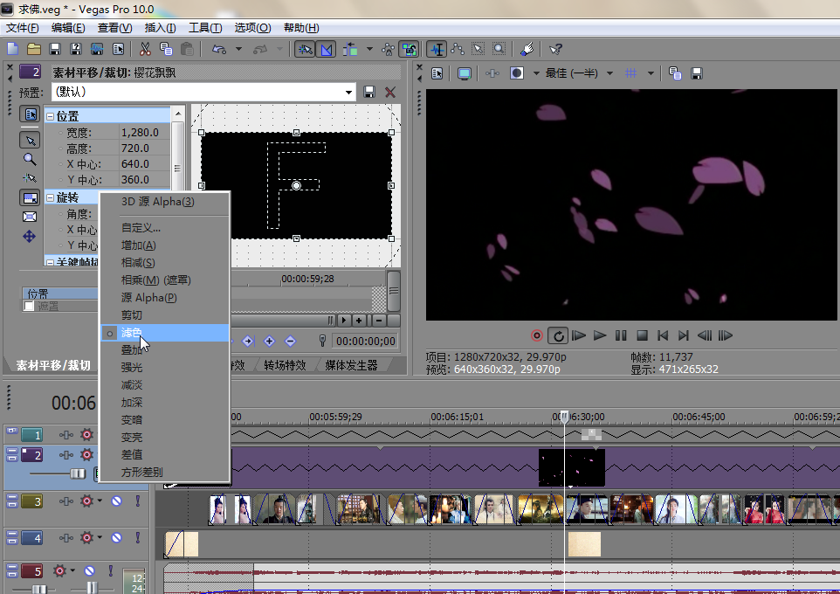The height and width of the screenshot is (594, 840).
Task: Switch to the 媒体发生器 tab
Action: [351, 365]
